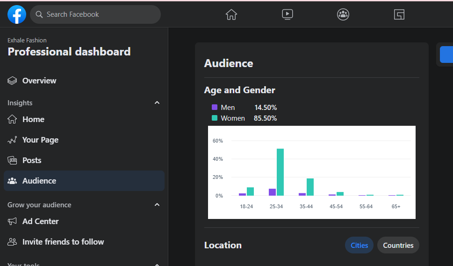Click the purple Men legend swatch
The image size is (453, 266).
(215, 108)
